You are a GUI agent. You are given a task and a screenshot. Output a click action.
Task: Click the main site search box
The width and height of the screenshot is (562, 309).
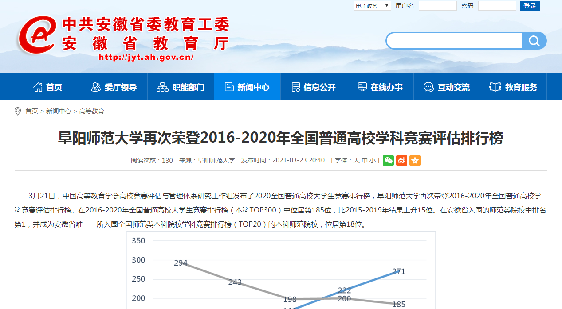[x=454, y=41]
